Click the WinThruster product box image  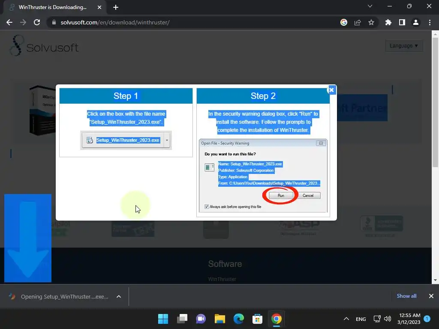coord(42,111)
